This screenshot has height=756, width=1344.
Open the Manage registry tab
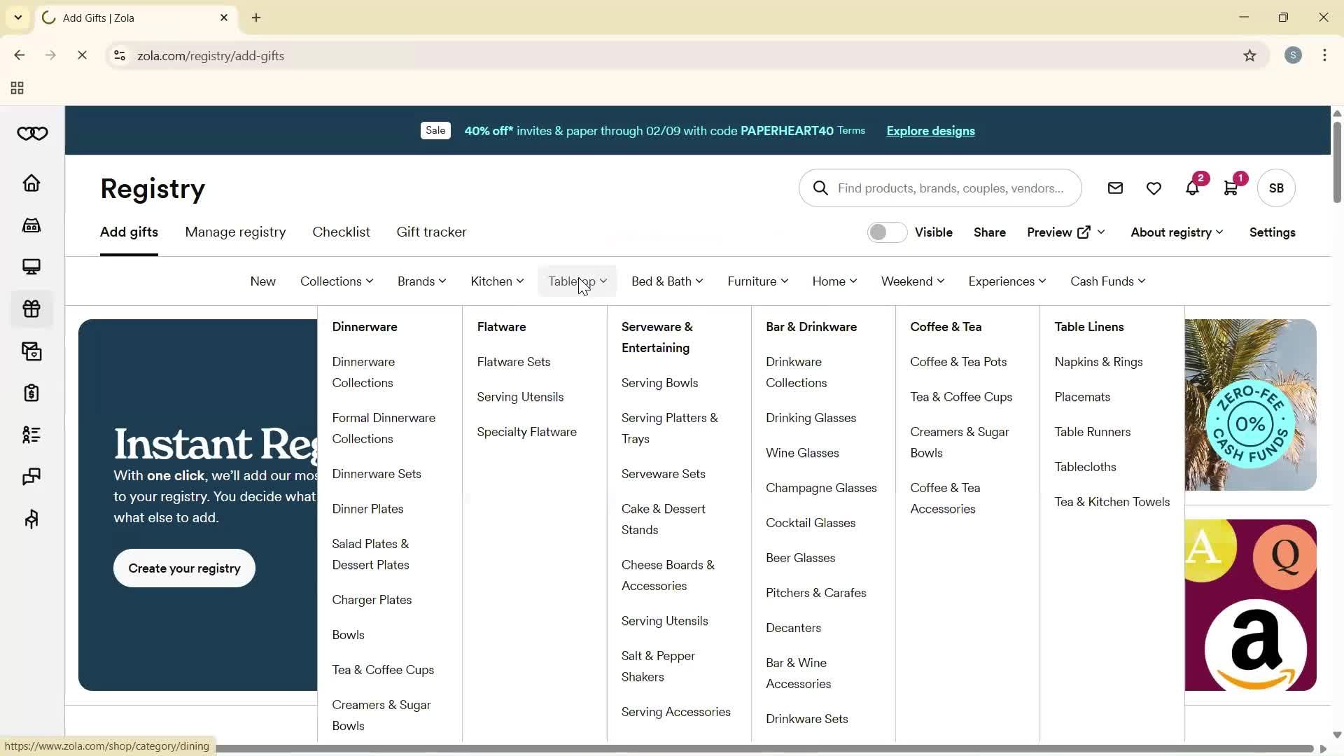pos(236,232)
